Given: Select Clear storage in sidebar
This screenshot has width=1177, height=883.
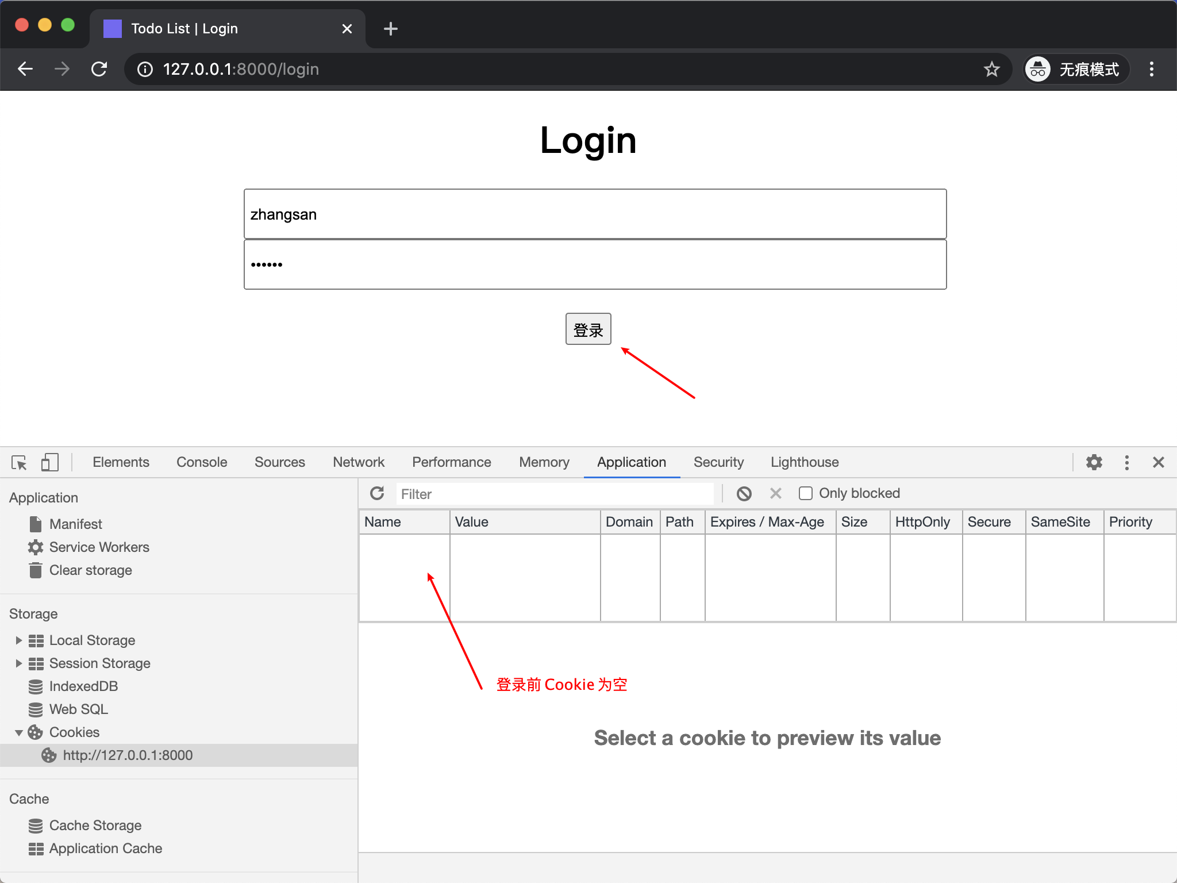Looking at the screenshot, I should click(x=90, y=570).
